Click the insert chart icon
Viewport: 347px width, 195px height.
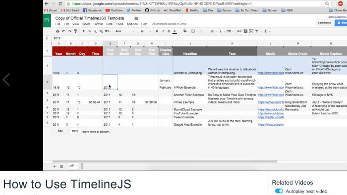point(251,31)
